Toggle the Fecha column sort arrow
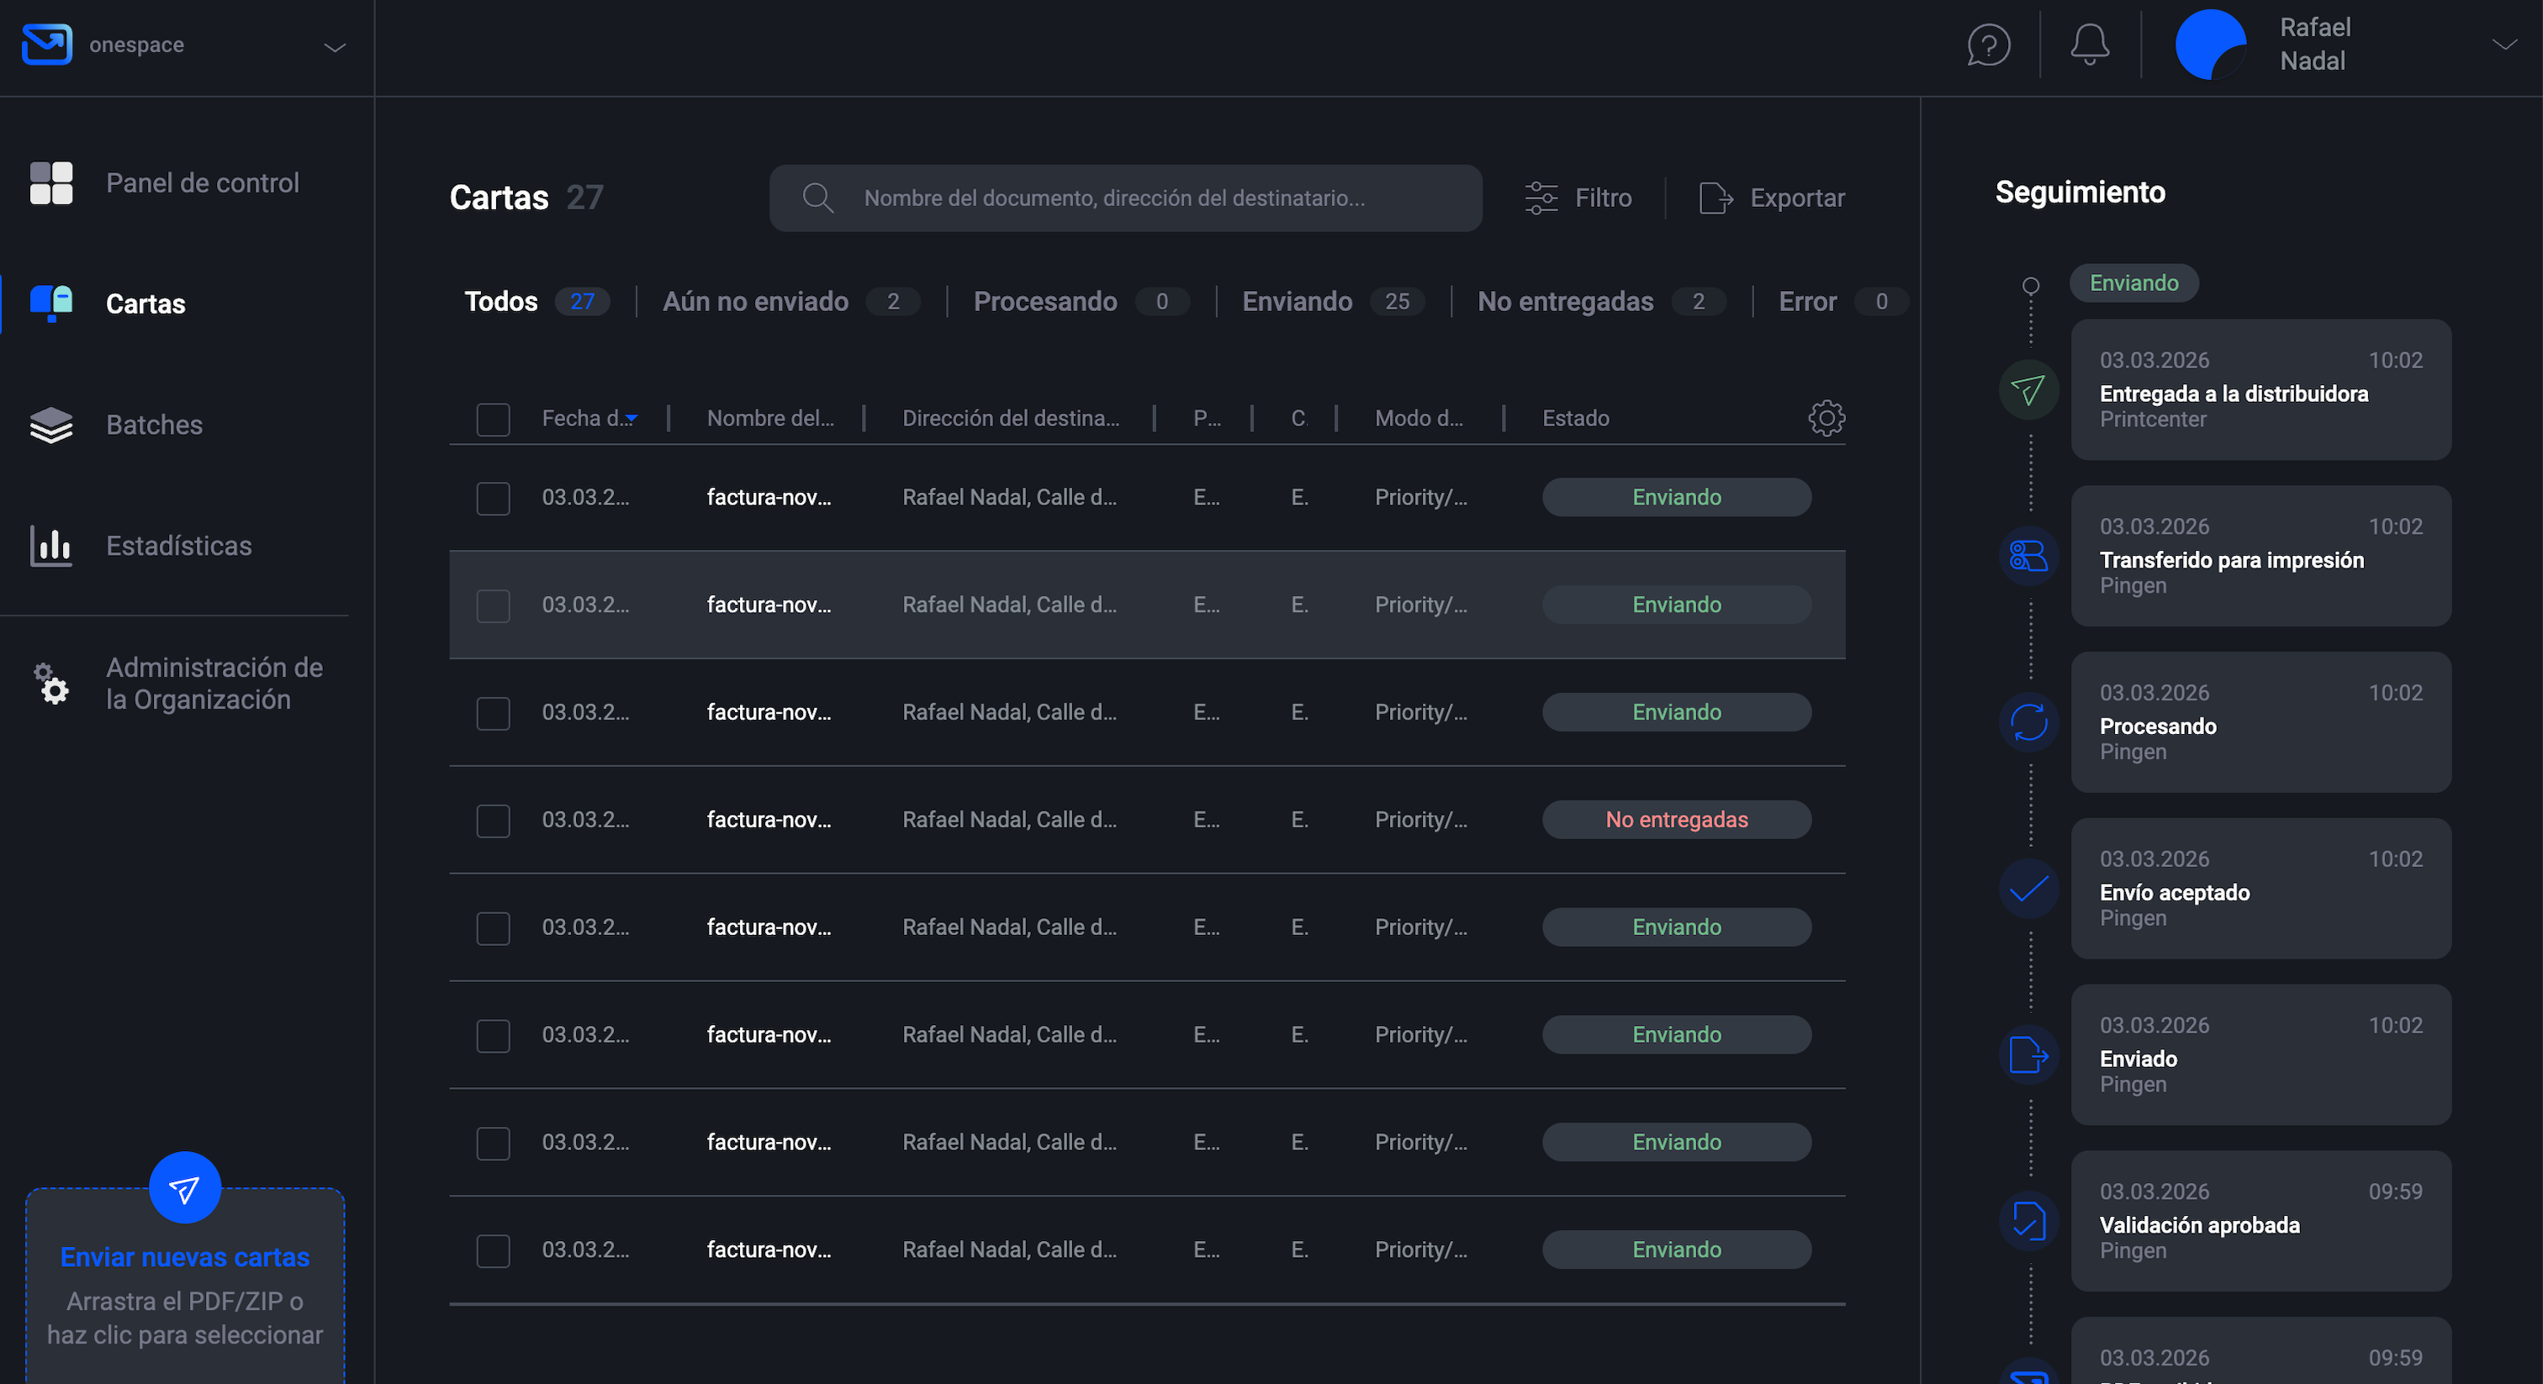 coord(632,419)
